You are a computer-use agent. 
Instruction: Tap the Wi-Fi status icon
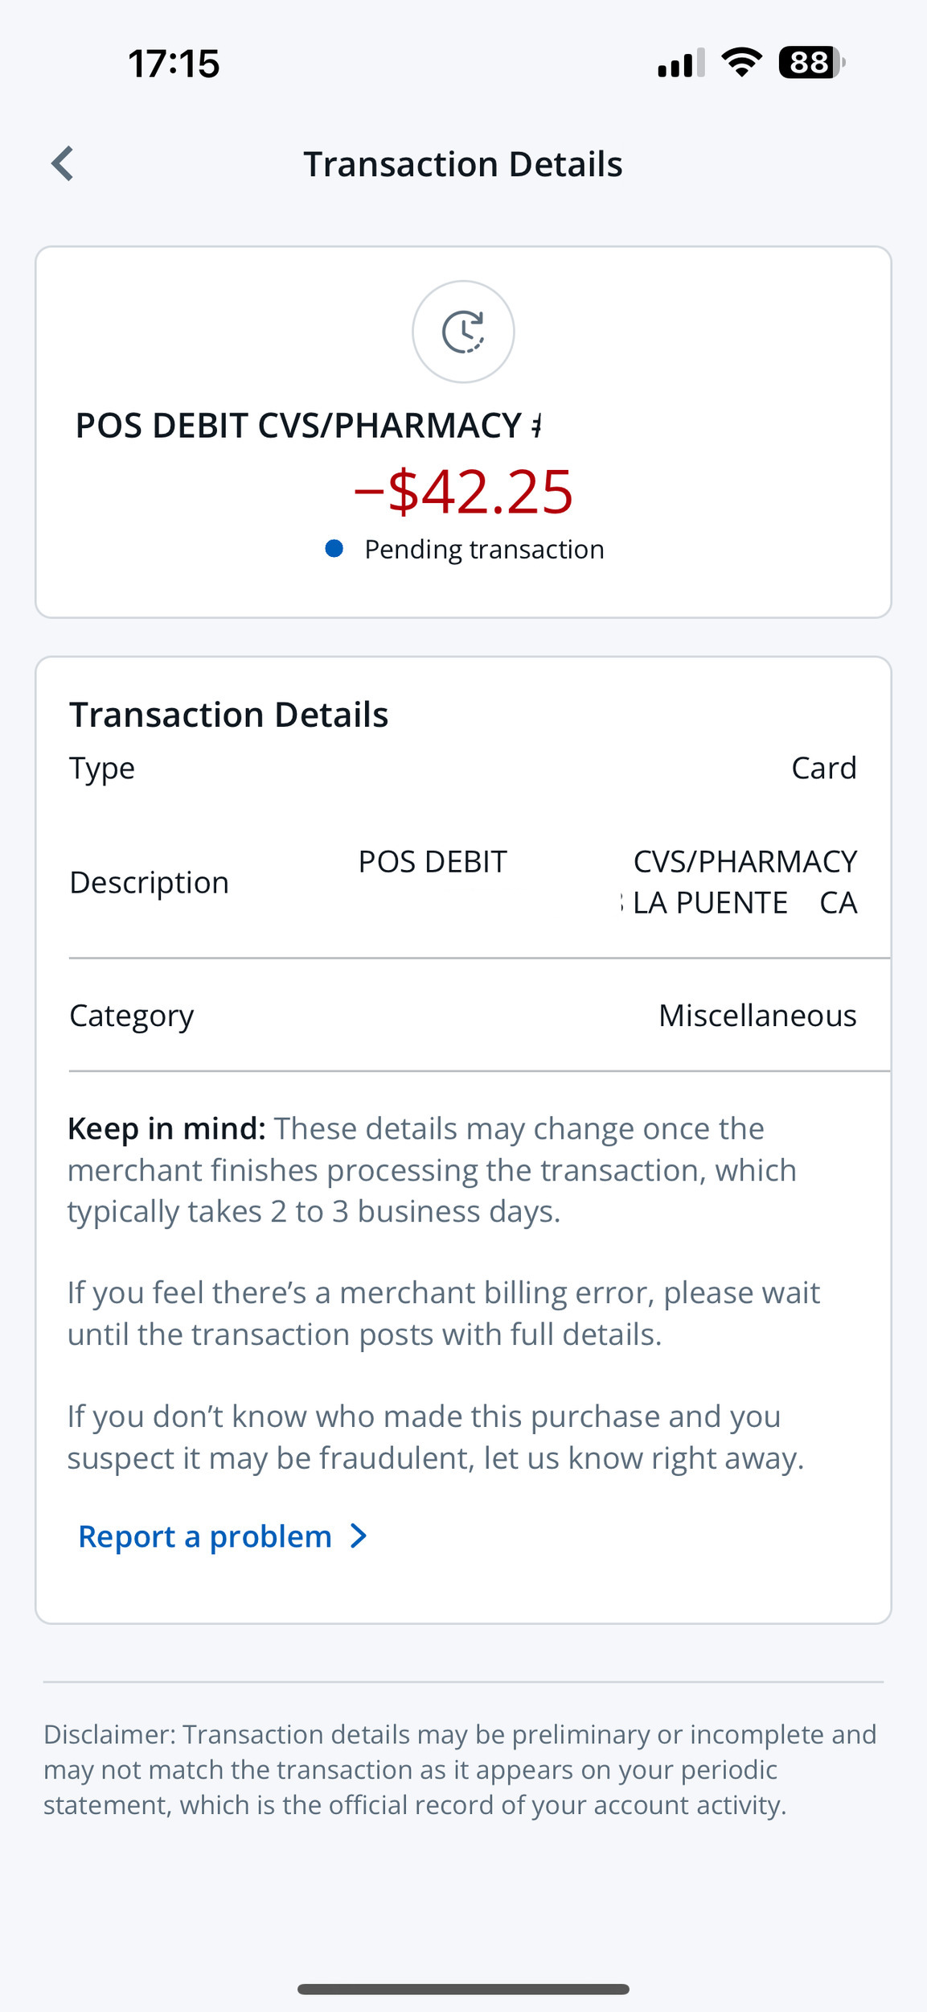(x=741, y=63)
